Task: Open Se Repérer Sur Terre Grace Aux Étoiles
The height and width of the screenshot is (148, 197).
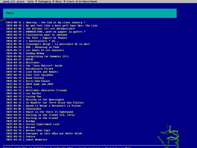Action: click(x=55, y=103)
